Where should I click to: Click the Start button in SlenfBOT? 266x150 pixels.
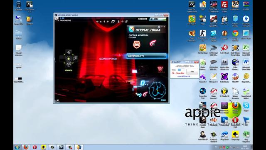[x=192, y=72]
